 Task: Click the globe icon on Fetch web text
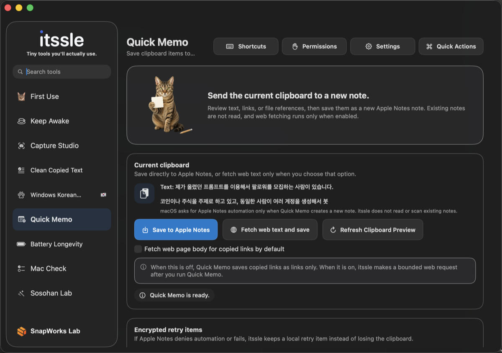[234, 230]
